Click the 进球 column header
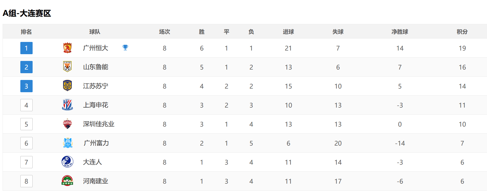Image resolution: width=487 pixels, height=193 pixels. (288, 32)
